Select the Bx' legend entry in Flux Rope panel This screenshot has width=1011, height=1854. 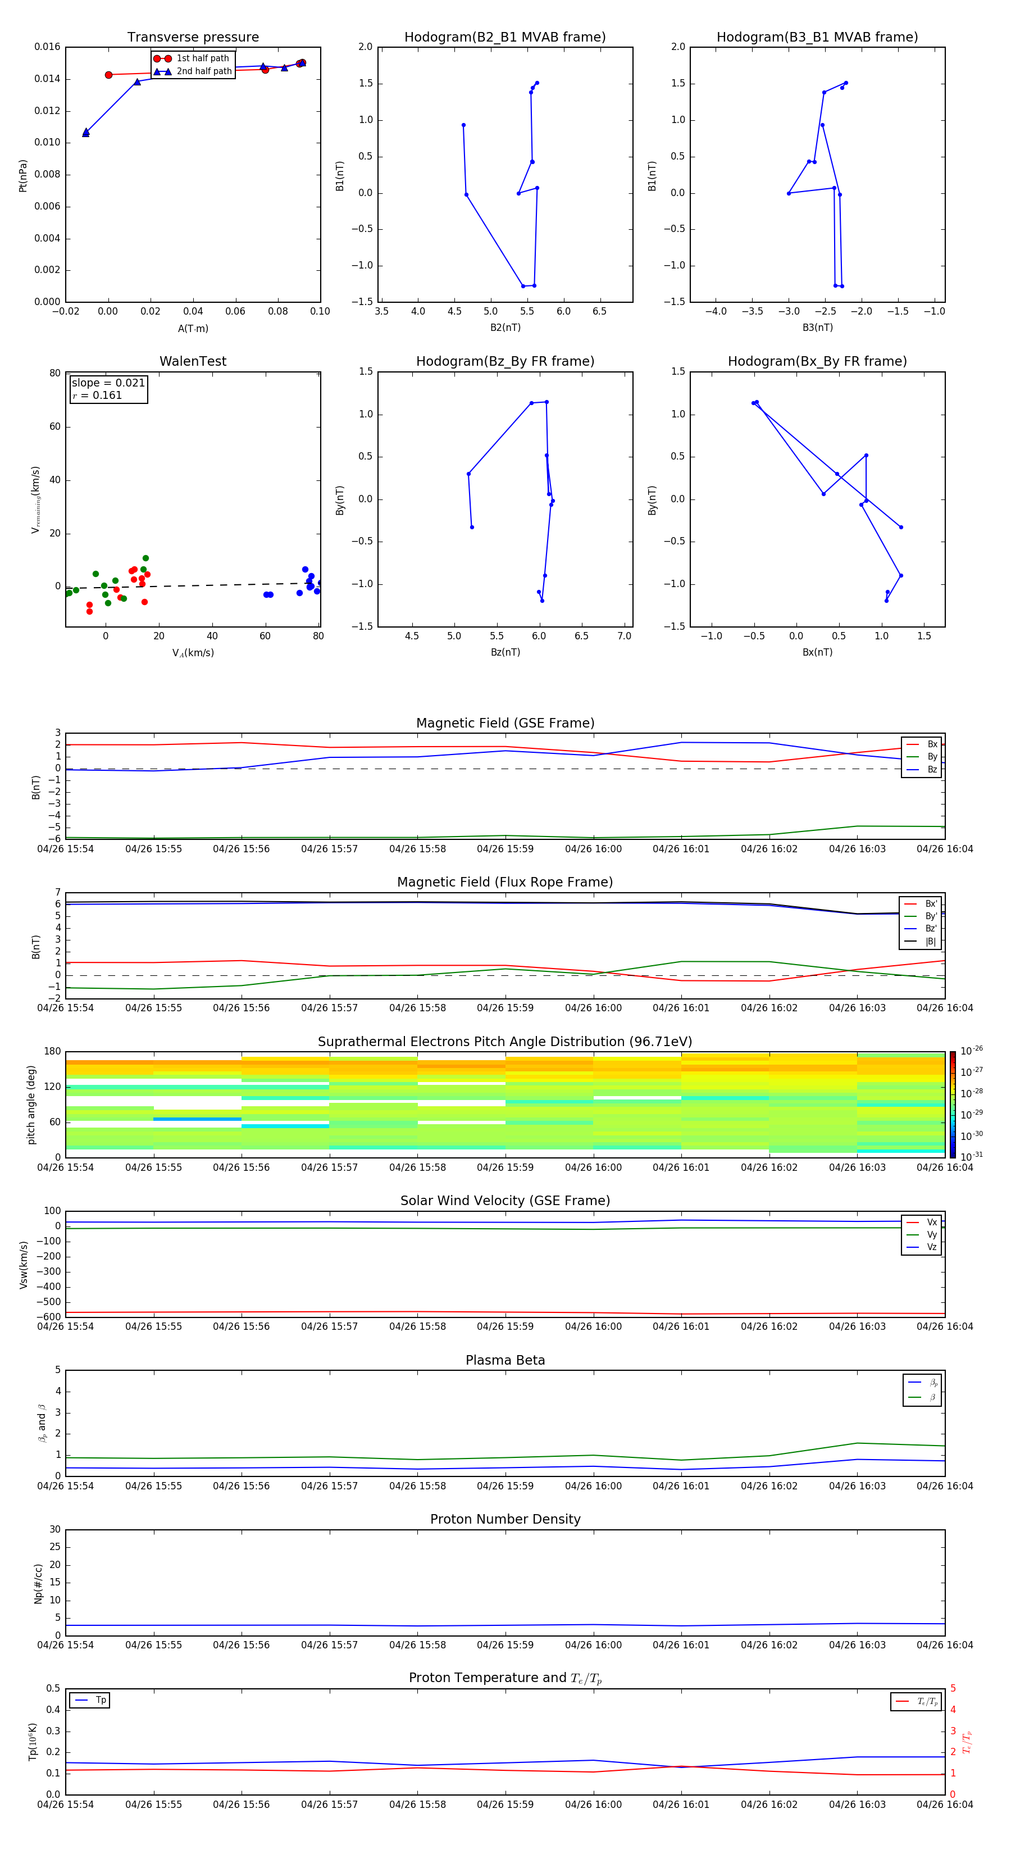(921, 904)
